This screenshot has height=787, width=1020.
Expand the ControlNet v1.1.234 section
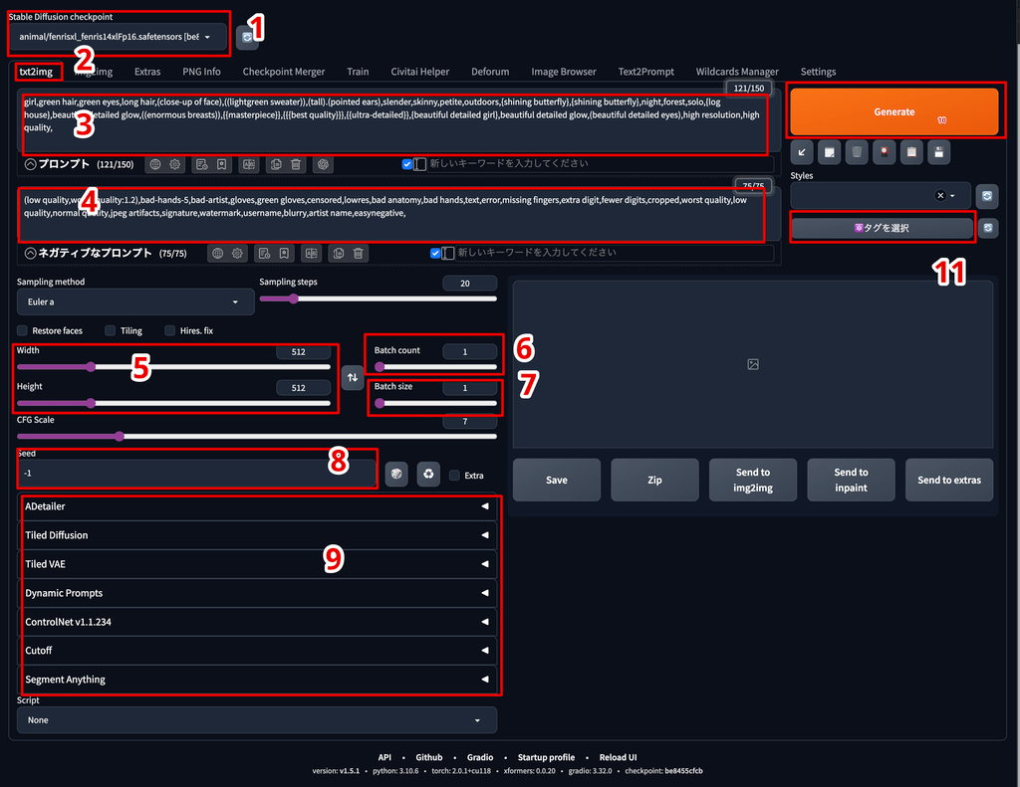[x=258, y=622]
